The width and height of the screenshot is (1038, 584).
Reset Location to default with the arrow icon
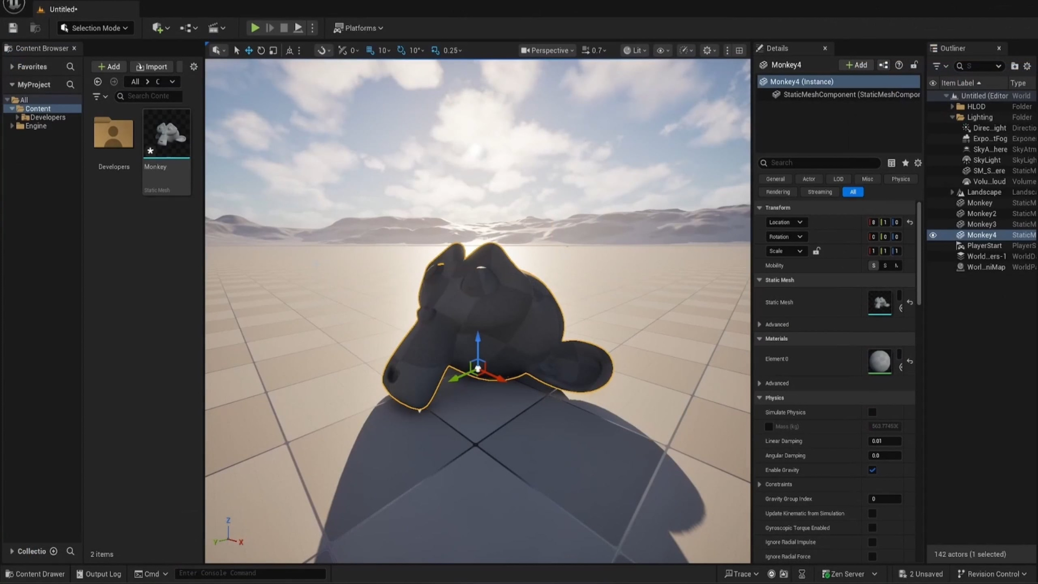(x=910, y=222)
